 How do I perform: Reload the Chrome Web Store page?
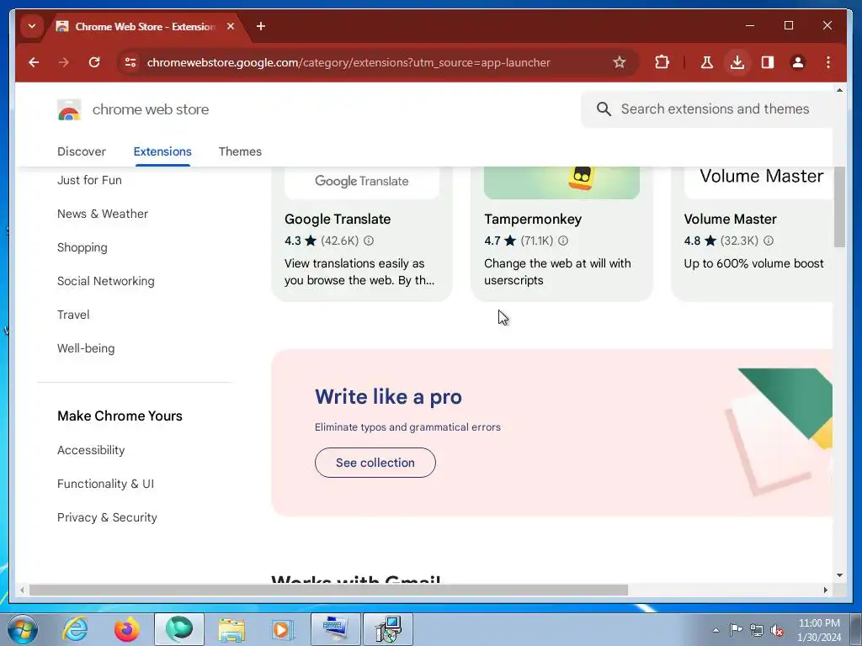[94, 62]
